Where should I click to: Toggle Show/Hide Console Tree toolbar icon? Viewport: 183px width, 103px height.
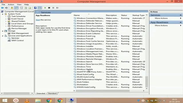(x=16, y=8)
